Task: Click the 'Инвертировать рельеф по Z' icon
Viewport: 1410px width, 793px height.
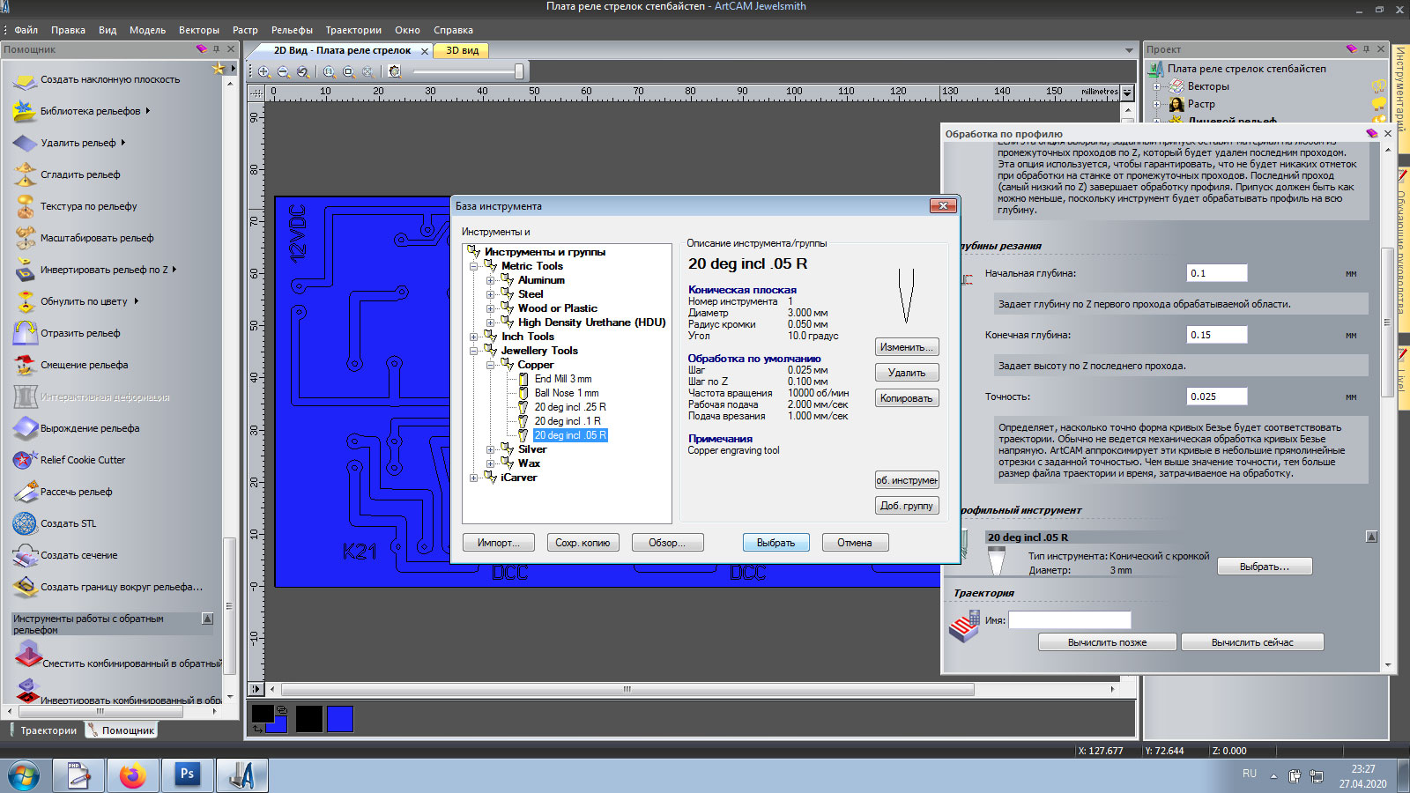Action: [25, 271]
